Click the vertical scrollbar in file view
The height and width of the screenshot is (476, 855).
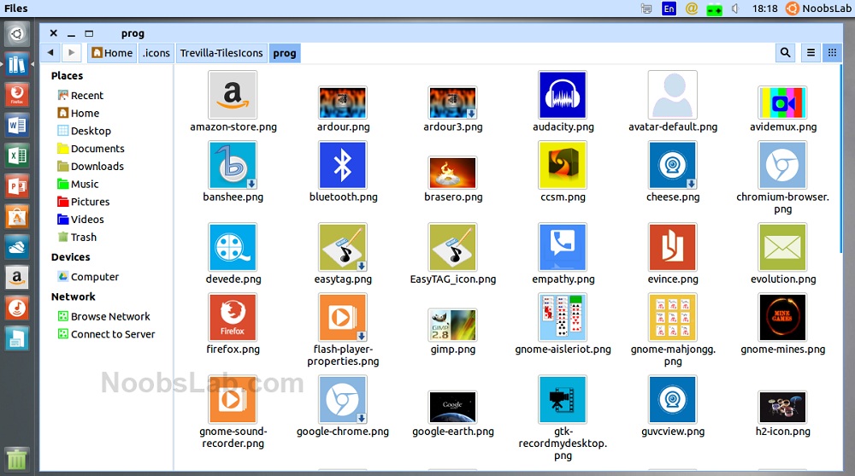(840, 158)
